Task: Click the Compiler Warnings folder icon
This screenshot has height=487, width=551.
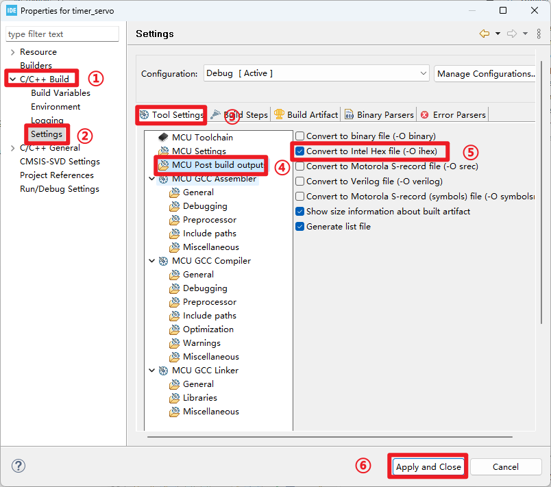Action: [x=174, y=343]
